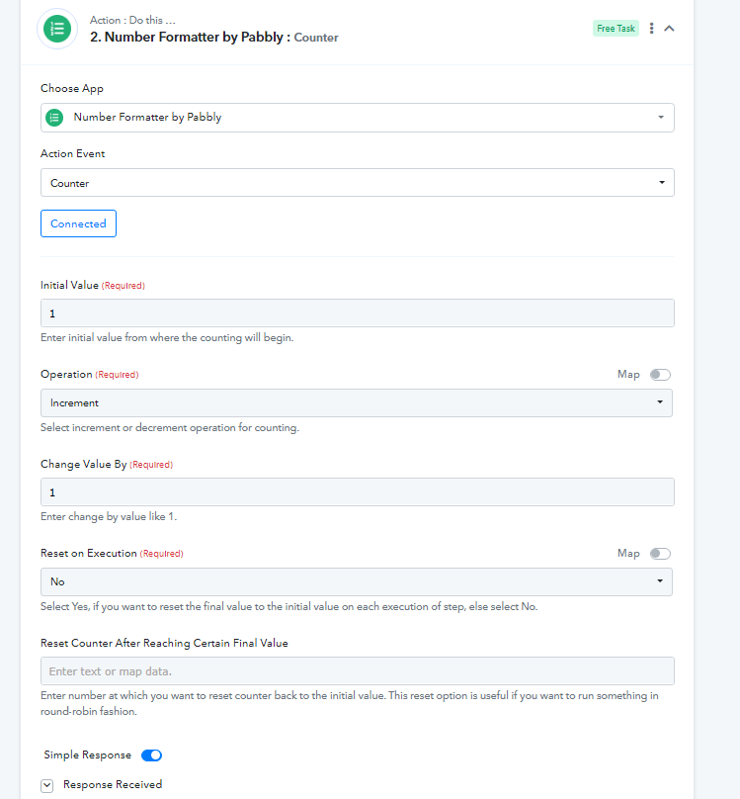Click the Number Formatter step icon in header
Image resolution: width=740 pixels, height=799 pixels.
point(57,29)
